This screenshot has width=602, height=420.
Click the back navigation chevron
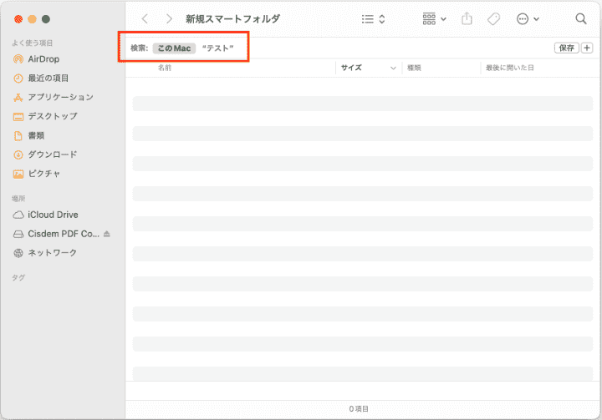point(145,18)
